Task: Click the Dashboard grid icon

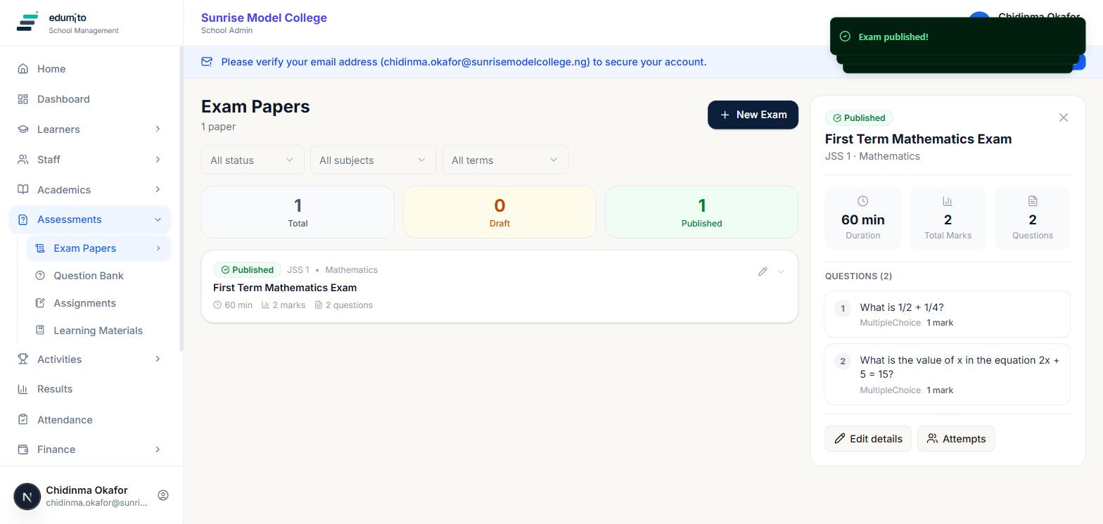Action: pos(23,99)
